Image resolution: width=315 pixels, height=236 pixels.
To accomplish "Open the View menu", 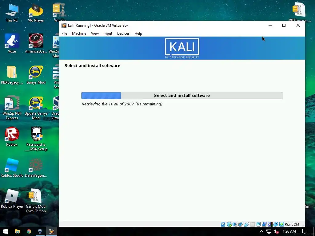I will click(95, 33).
